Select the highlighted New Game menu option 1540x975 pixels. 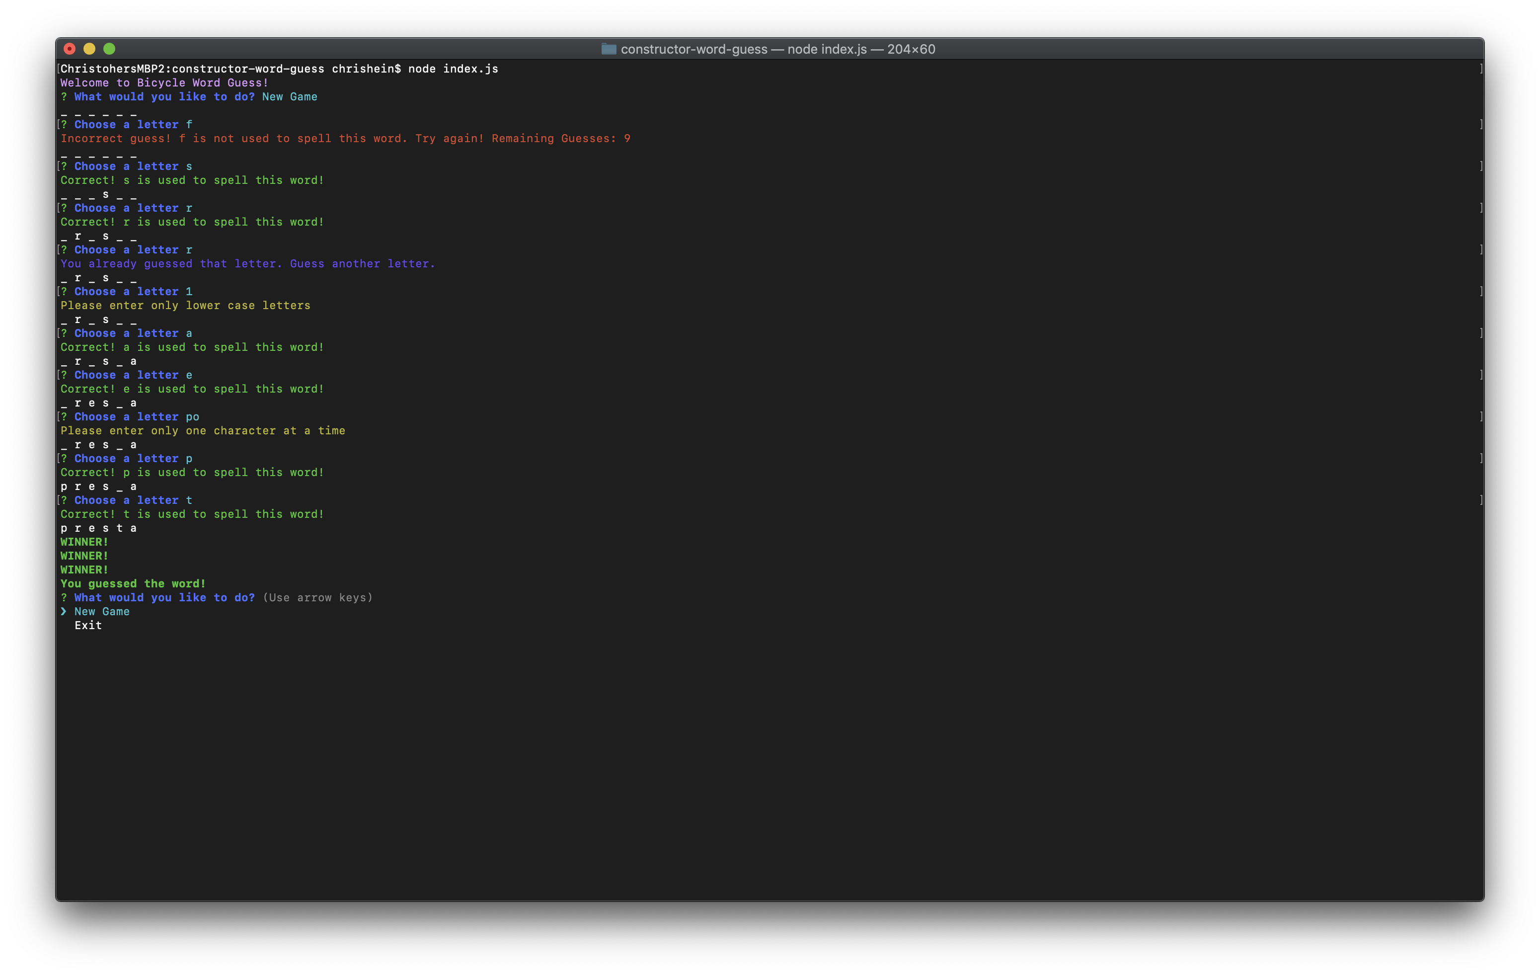(102, 612)
